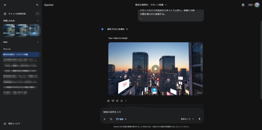The image size is (262, 130).
Task: Open the three-dot more options under the video
Action: pyautogui.click(x=126, y=101)
